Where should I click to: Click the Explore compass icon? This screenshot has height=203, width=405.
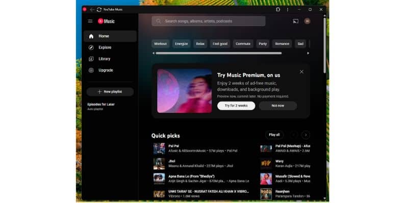point(91,47)
